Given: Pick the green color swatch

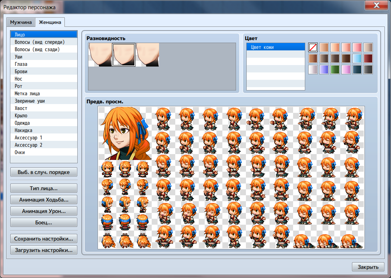Looking at the screenshot, I should pos(335,69).
